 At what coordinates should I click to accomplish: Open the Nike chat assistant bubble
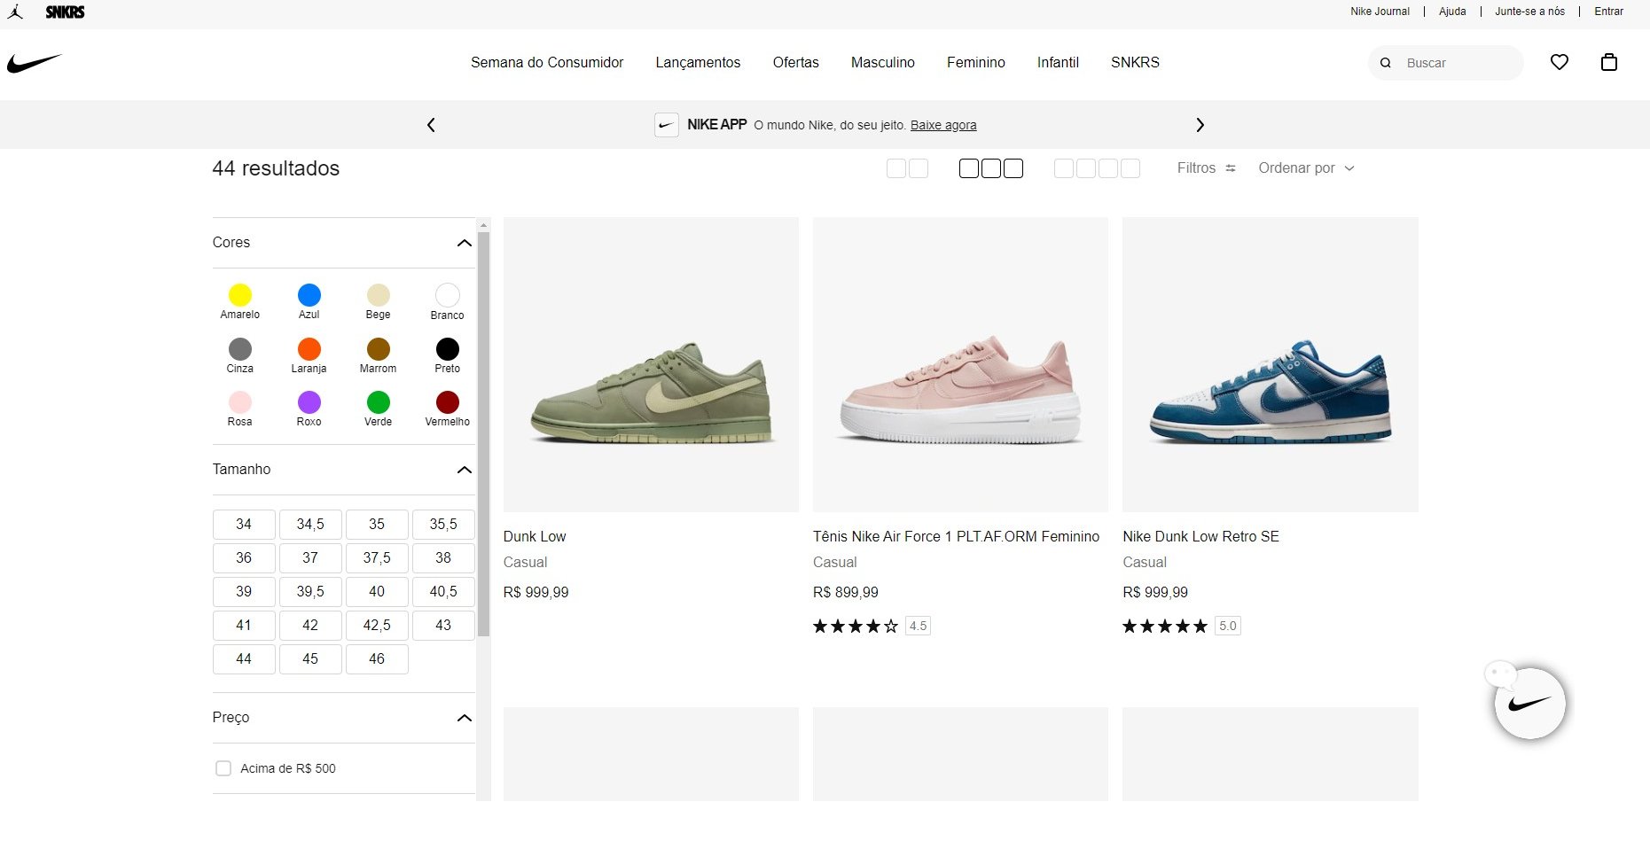point(1529,704)
